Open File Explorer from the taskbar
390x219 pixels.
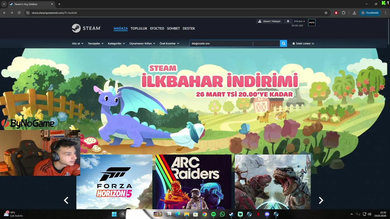pyautogui.click(x=186, y=214)
